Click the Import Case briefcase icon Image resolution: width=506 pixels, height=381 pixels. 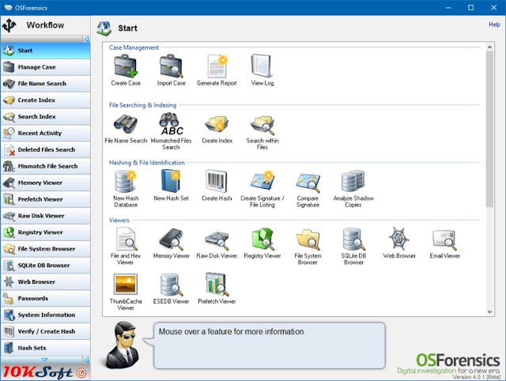point(171,66)
